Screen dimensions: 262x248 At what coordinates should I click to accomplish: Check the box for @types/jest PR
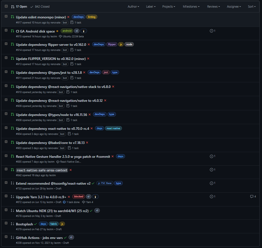tap(6, 72)
